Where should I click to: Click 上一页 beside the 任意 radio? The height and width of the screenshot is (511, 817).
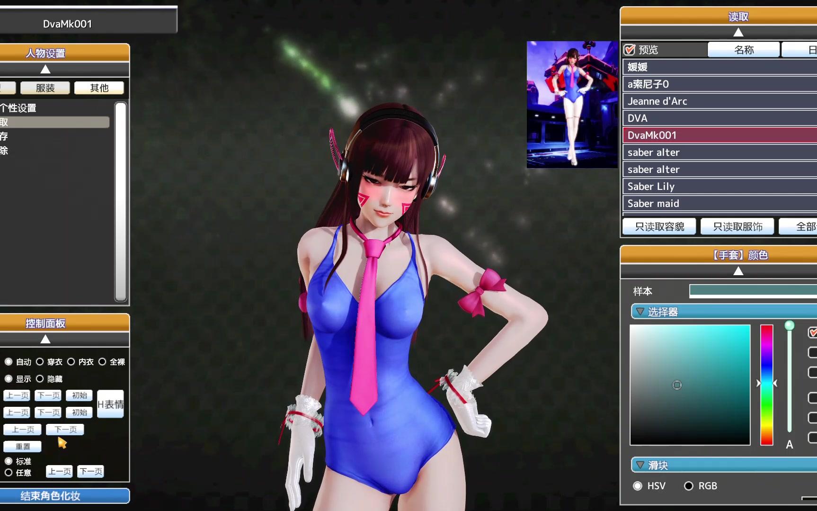(59, 471)
